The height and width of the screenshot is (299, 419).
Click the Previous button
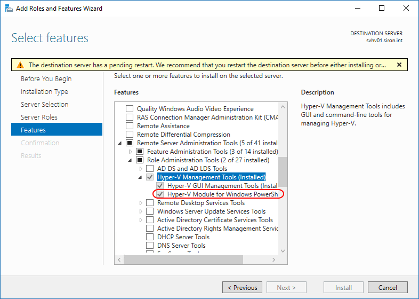tap(242, 287)
